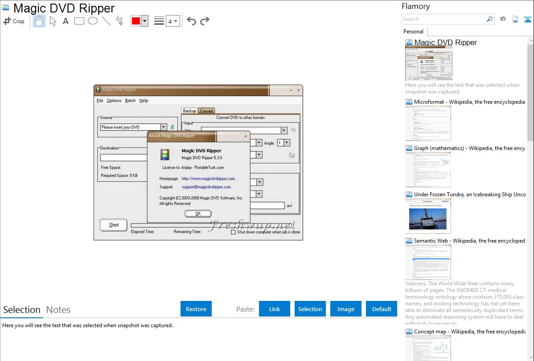Click the document page icon
This screenshot has width=534, height=361.
coord(515,19)
